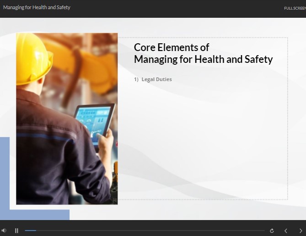Replay the slide with the circular arrow
This screenshot has width=306, height=236.
[272, 231]
